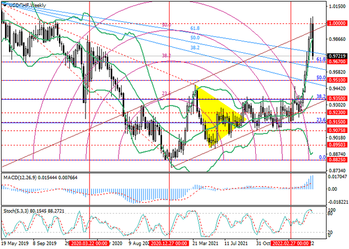Click the small triangle icon beside USDCHF title
Image resolution: width=349 pixels, height=249 pixels.
4,4
